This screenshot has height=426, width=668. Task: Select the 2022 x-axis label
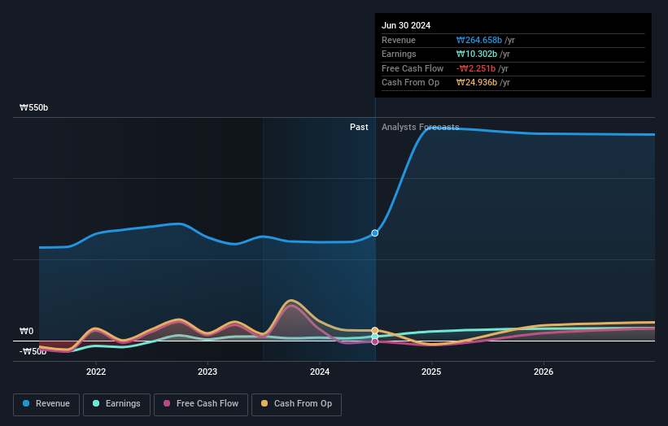96,372
